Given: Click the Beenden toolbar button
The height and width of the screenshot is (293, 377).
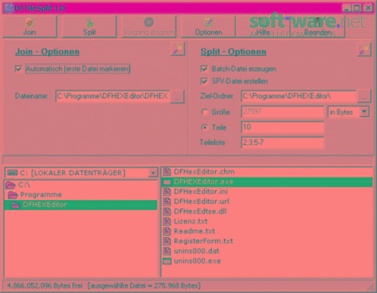Looking at the screenshot, I should click(x=318, y=27).
